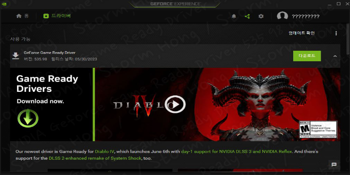Click the share icon in header
The width and height of the screenshot is (350, 175).
pos(247,16)
